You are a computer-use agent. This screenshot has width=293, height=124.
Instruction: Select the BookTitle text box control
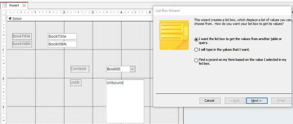click(62, 36)
